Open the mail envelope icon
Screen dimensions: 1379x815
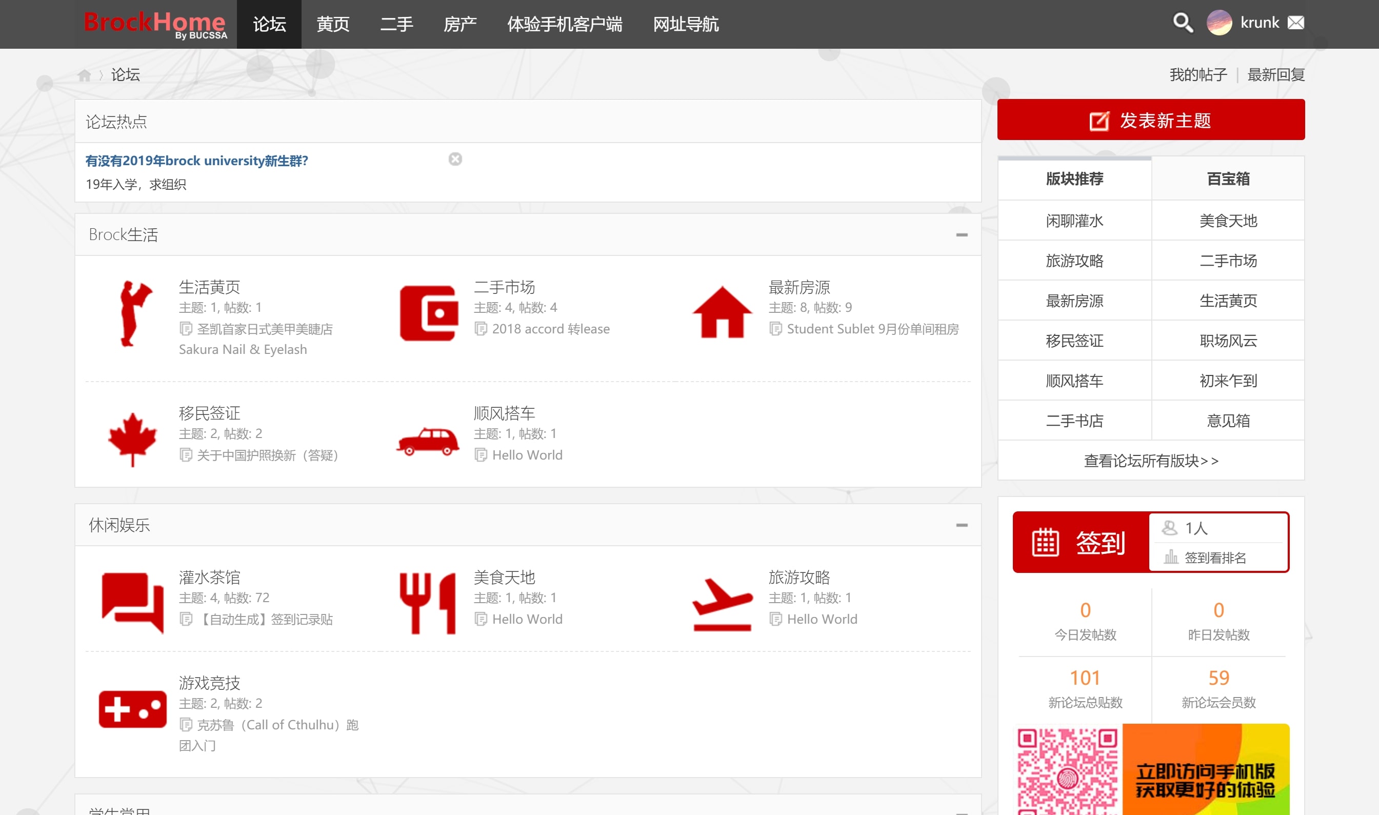click(x=1295, y=23)
